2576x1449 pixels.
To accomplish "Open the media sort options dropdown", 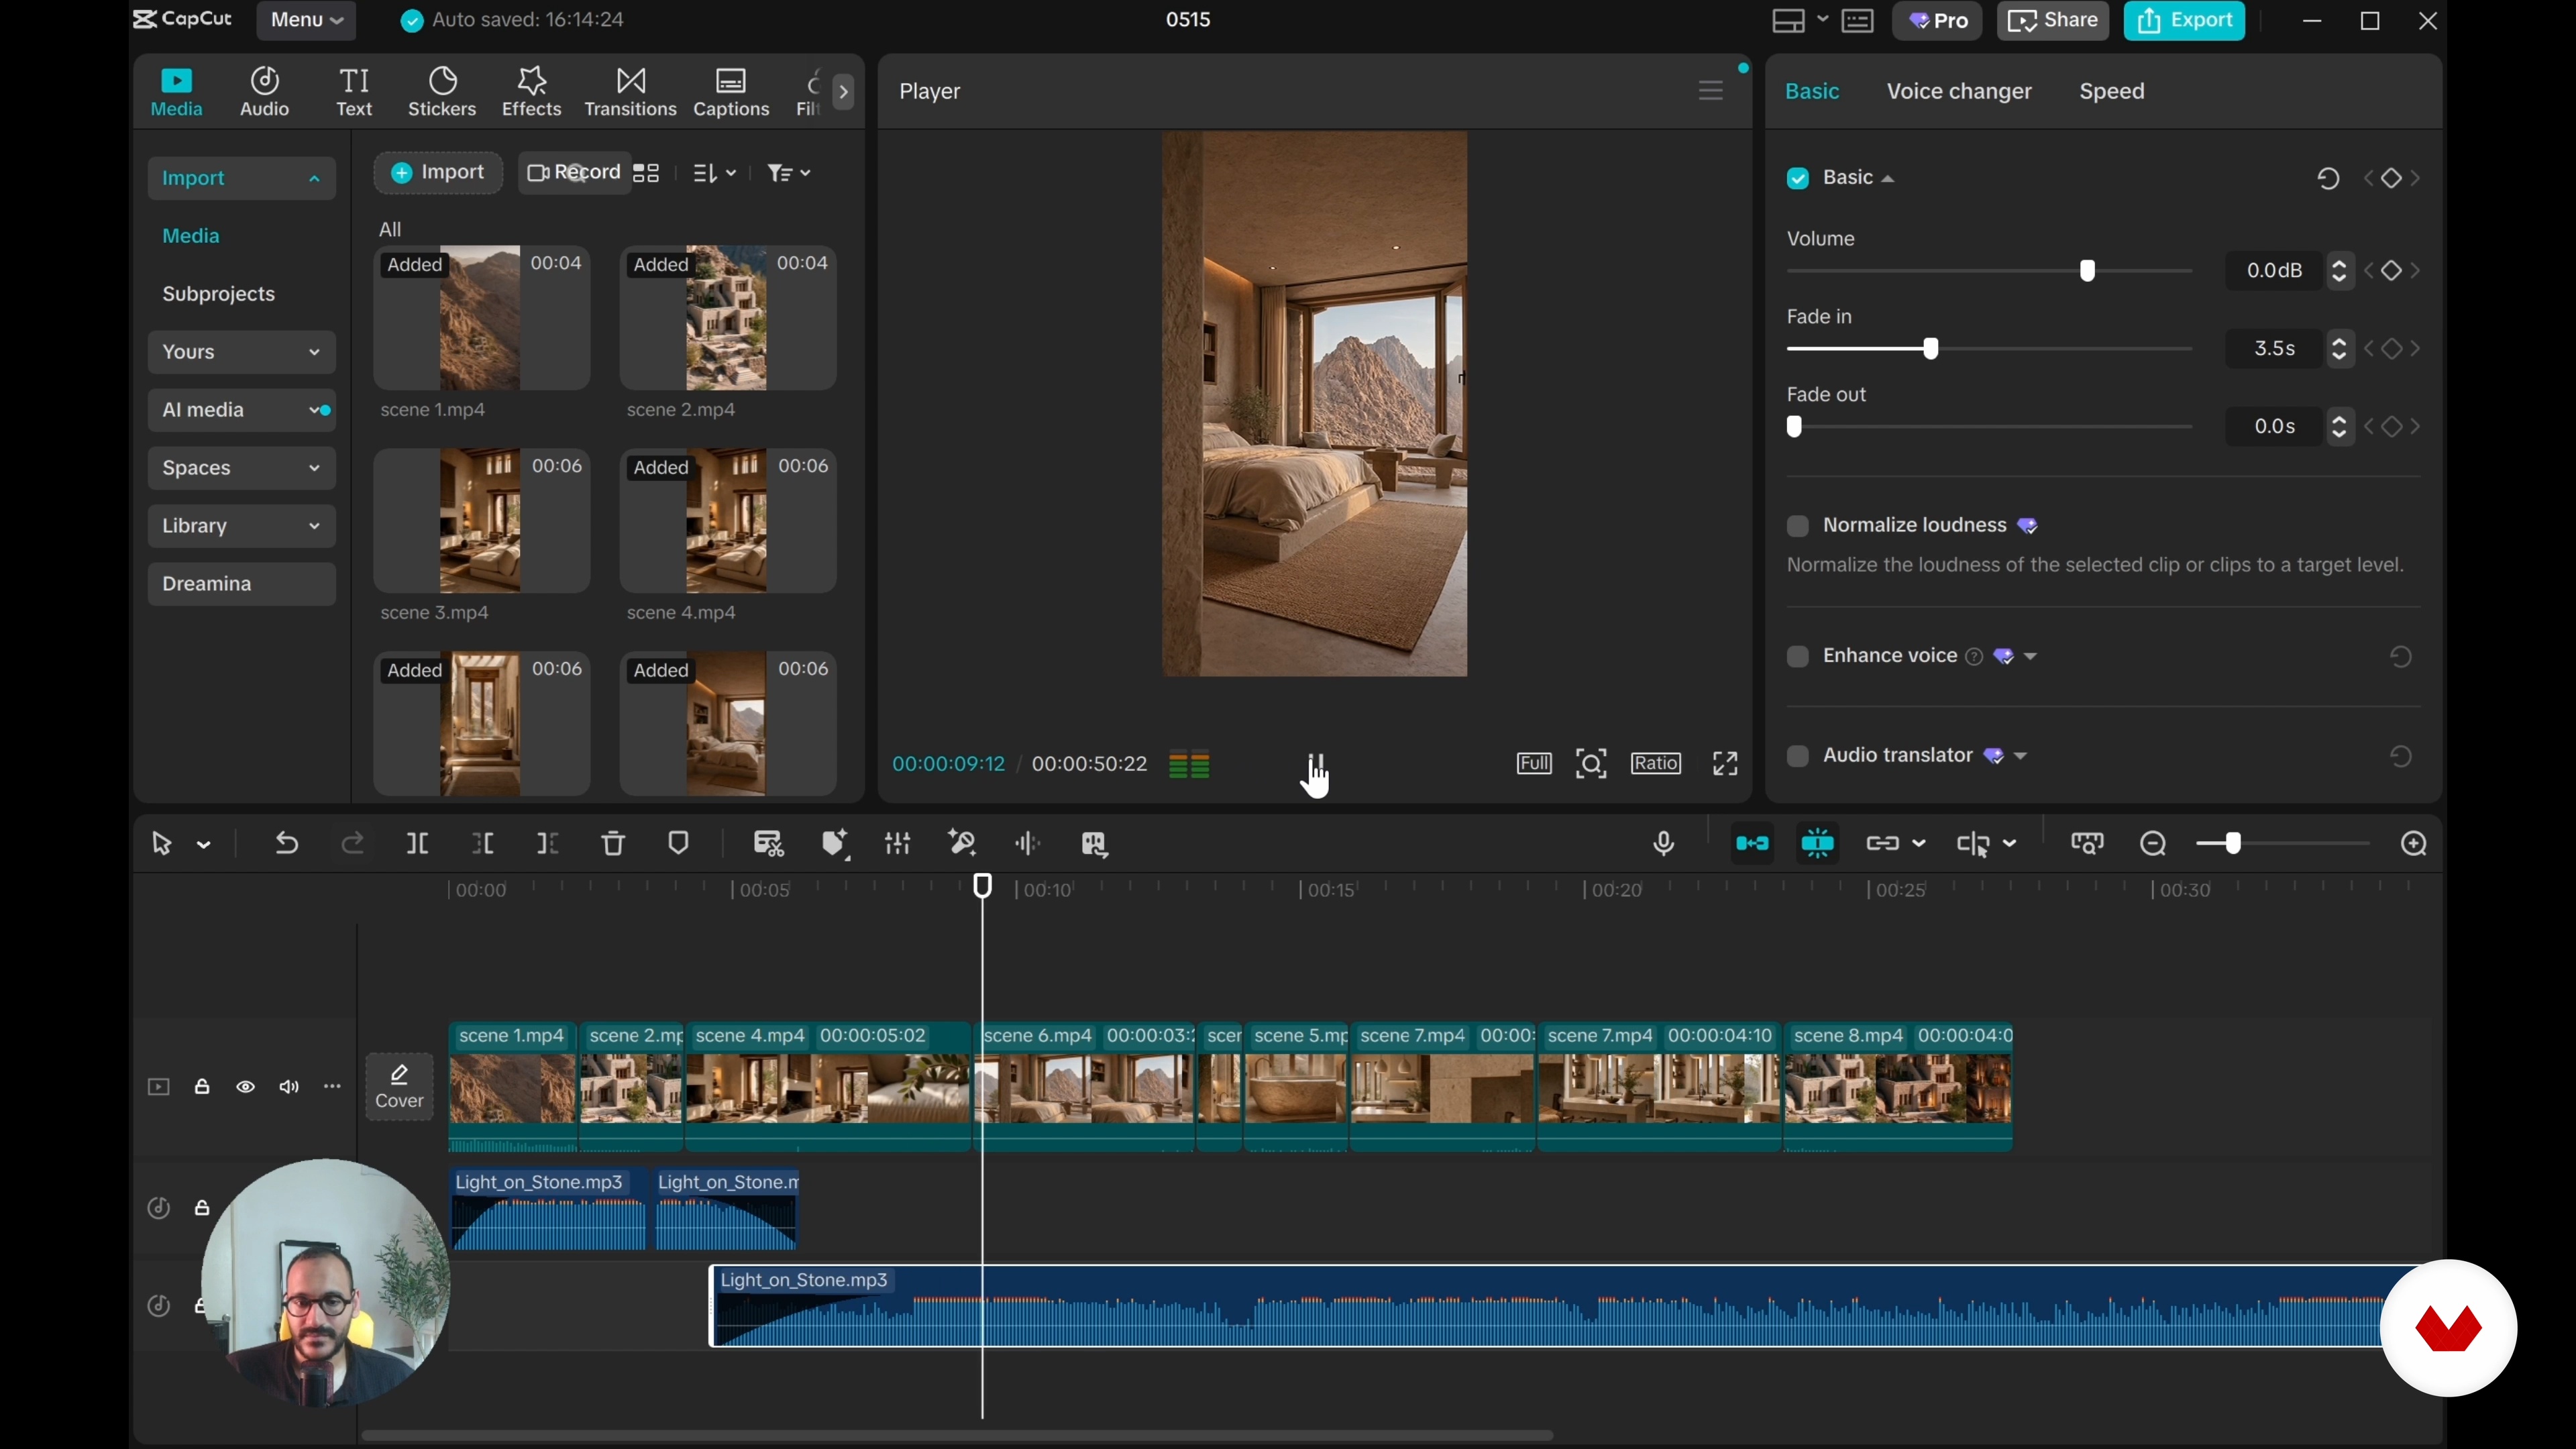I will click(x=715, y=174).
